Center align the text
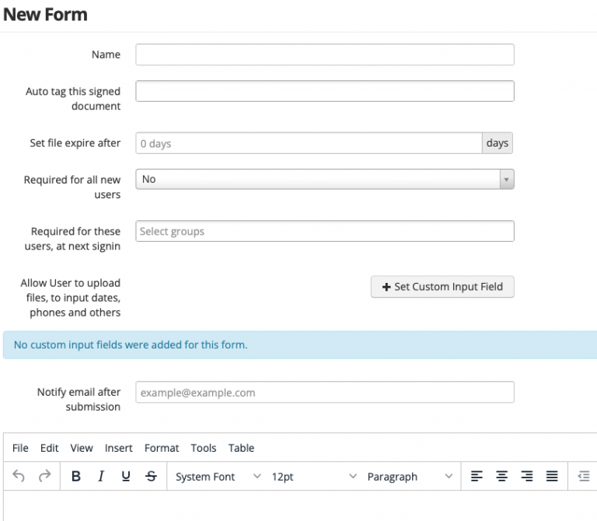The height and width of the screenshot is (521, 597). coord(501,477)
